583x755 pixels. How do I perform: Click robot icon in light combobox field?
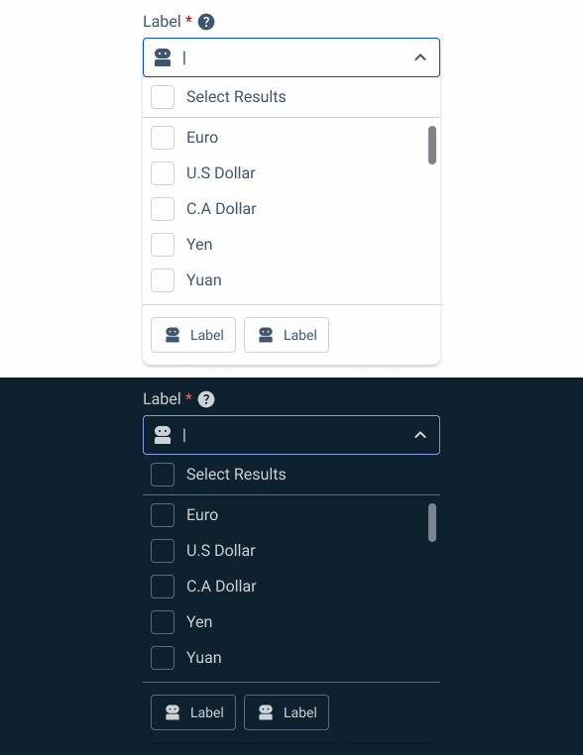pyautogui.click(x=163, y=57)
